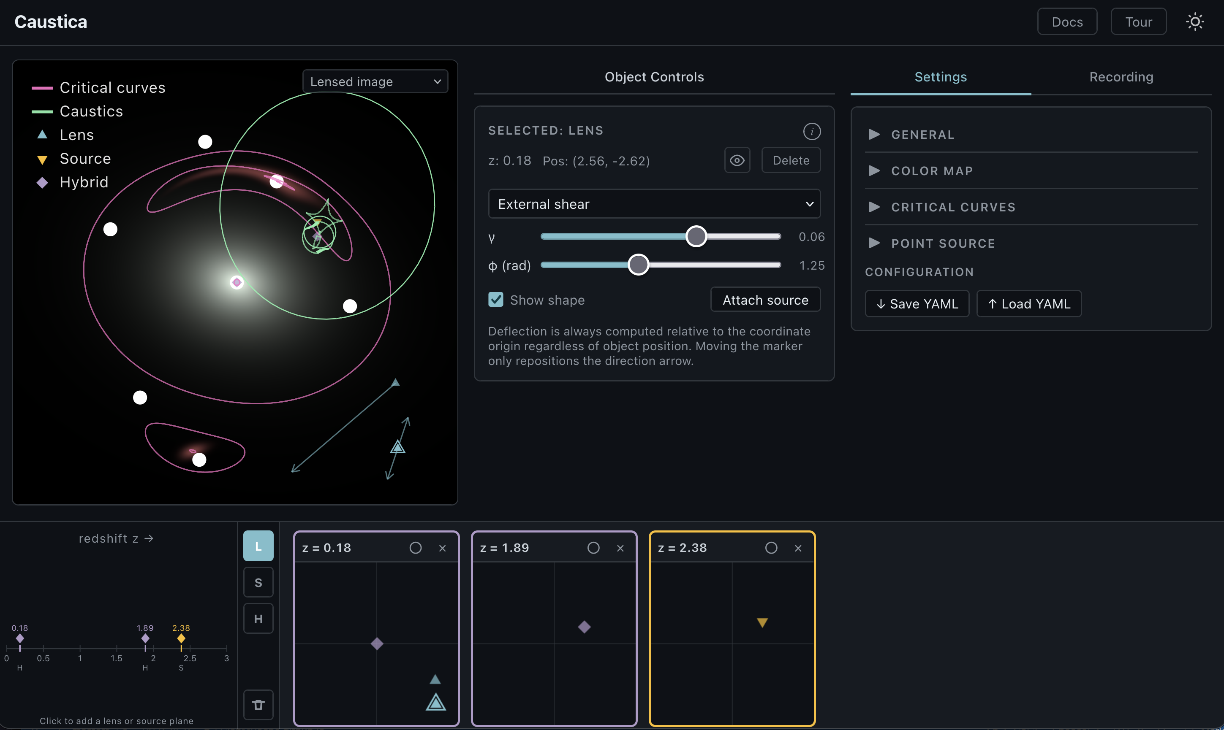The image size is (1224, 730).
Task: Open the lens info icon
Action: pyautogui.click(x=811, y=131)
